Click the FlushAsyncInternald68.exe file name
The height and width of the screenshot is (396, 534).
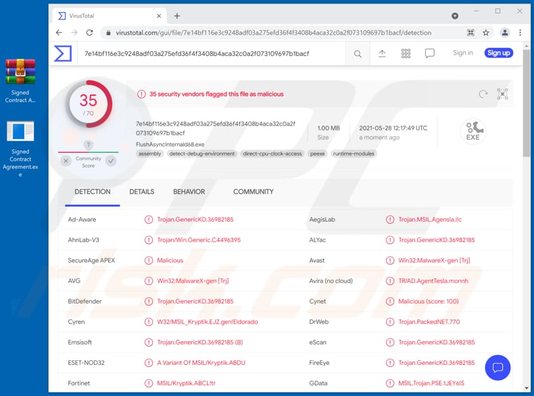[x=170, y=145]
